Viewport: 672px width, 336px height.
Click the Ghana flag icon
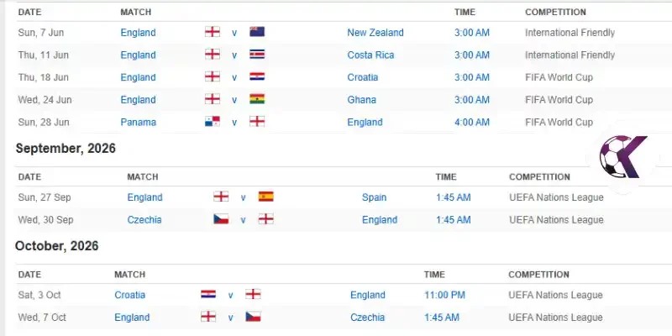tap(257, 99)
